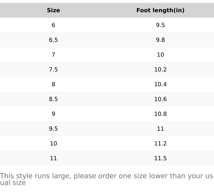Choose size 6.5 in the table
The width and height of the screenshot is (214, 193).
53,40
